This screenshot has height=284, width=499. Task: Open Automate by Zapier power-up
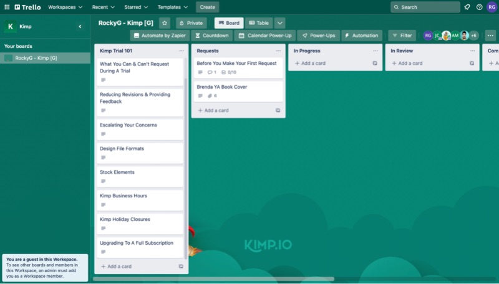click(x=160, y=36)
